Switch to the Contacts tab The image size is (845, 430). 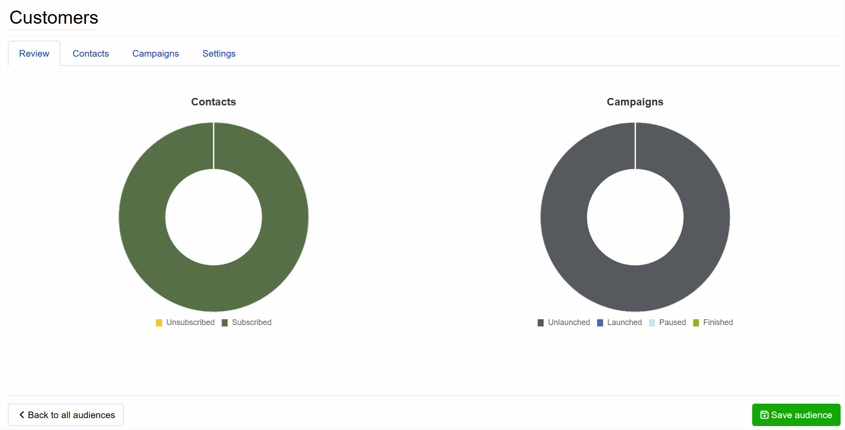point(91,54)
